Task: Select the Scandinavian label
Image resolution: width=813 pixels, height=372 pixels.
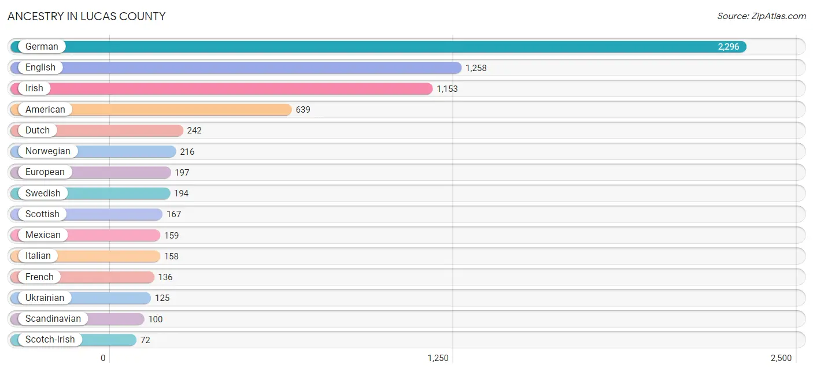Action: [x=53, y=318]
